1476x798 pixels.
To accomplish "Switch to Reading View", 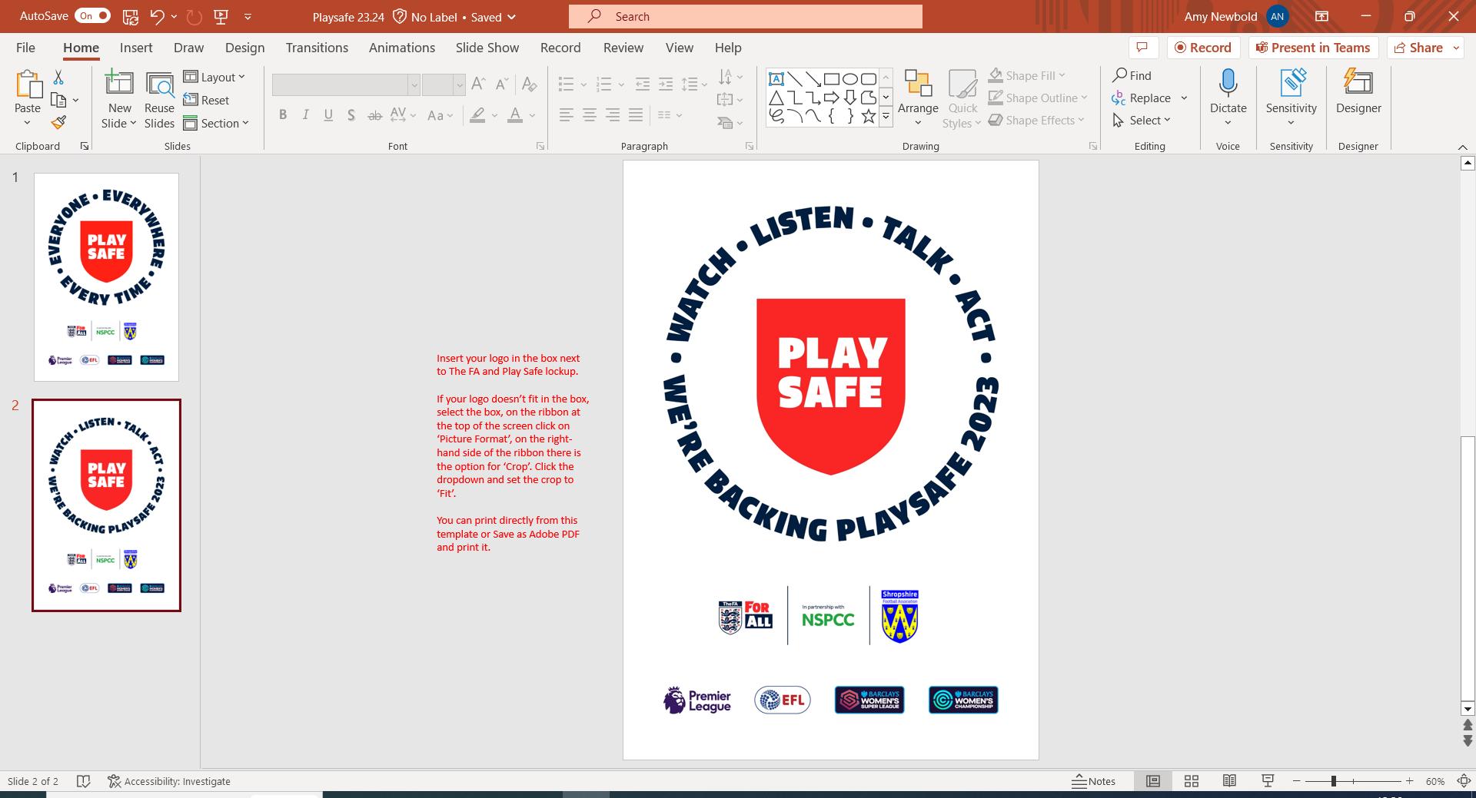I will pos(1229,781).
